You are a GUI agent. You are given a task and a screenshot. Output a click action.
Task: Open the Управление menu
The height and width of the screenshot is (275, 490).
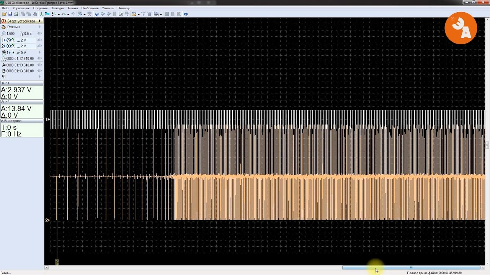point(21,8)
